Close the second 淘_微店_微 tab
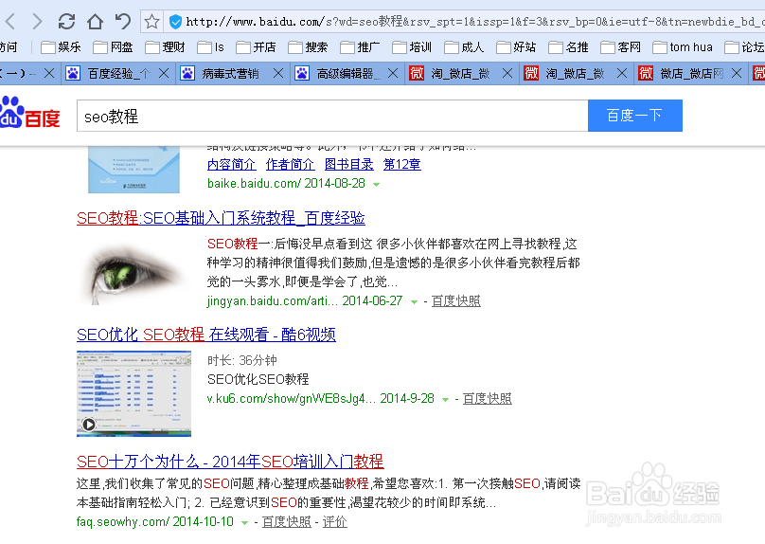The width and height of the screenshot is (765, 544). pos(622,74)
